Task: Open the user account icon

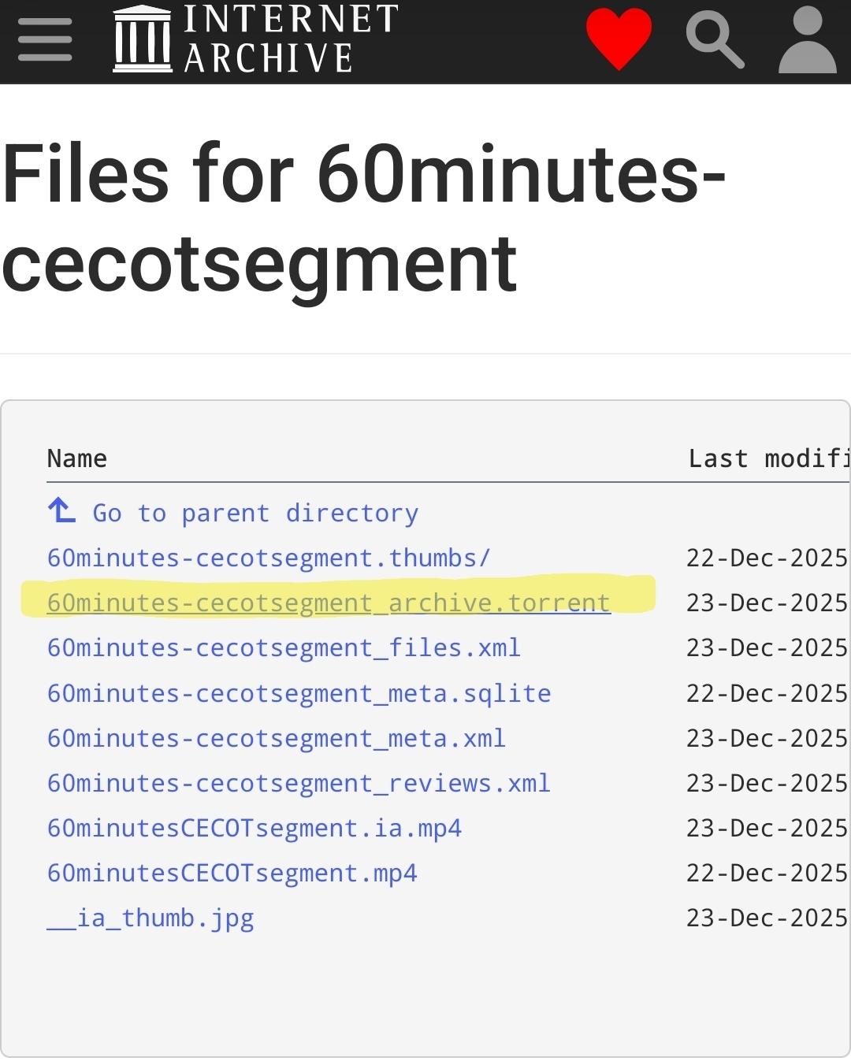Action: [x=807, y=41]
